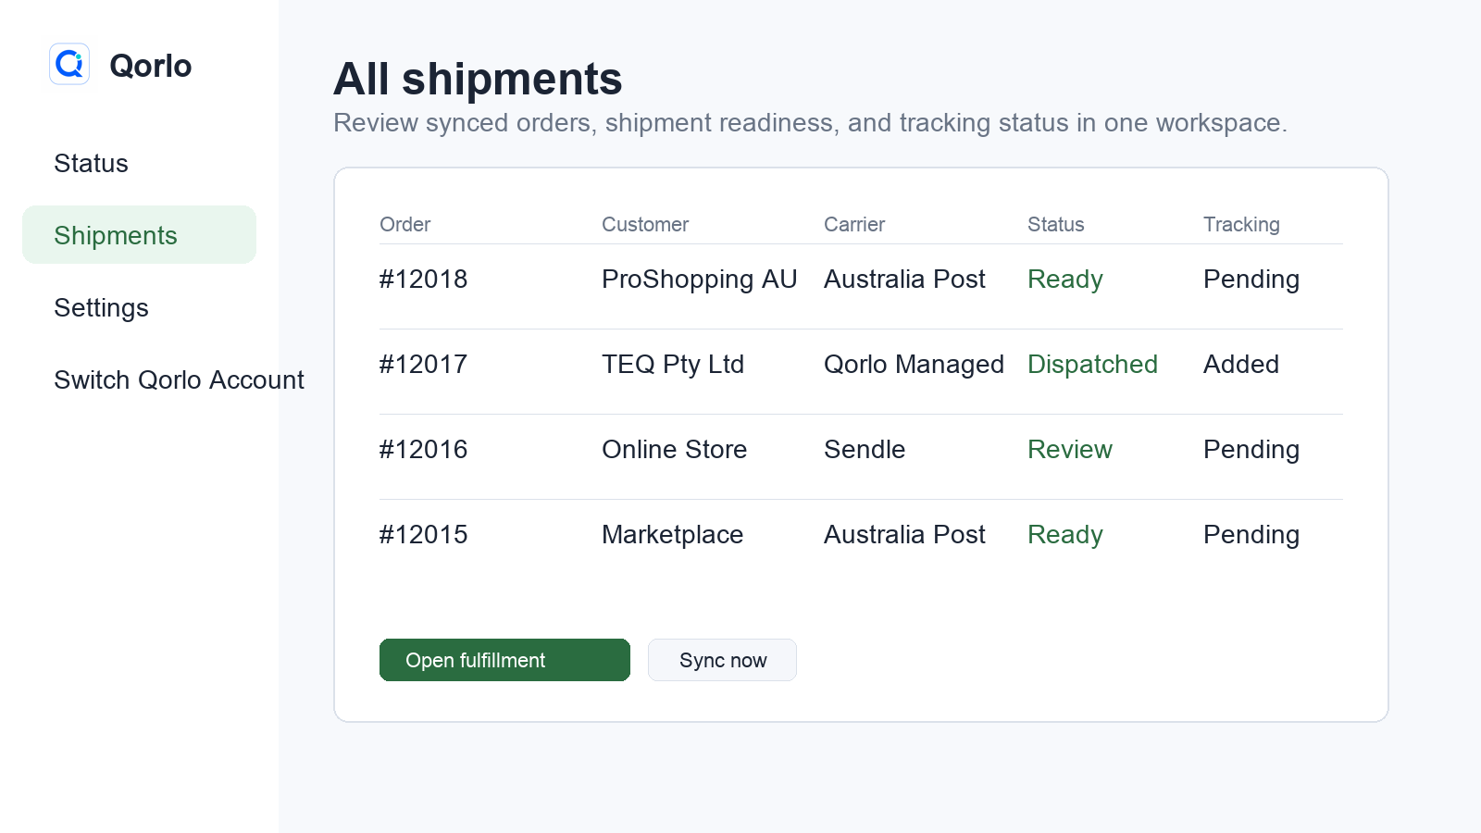Click the Order column header
The width and height of the screenshot is (1481, 833).
404,224
